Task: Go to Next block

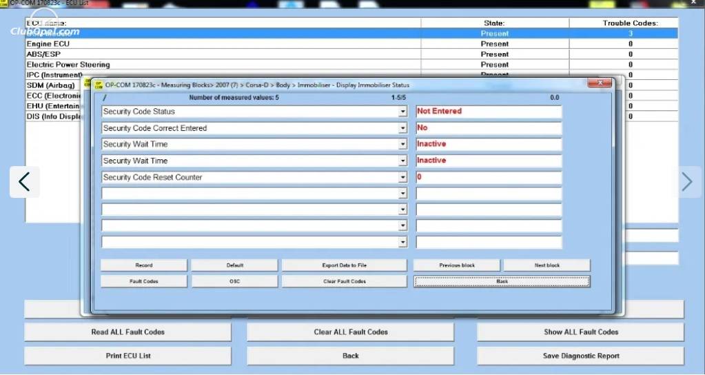Action: (547, 265)
